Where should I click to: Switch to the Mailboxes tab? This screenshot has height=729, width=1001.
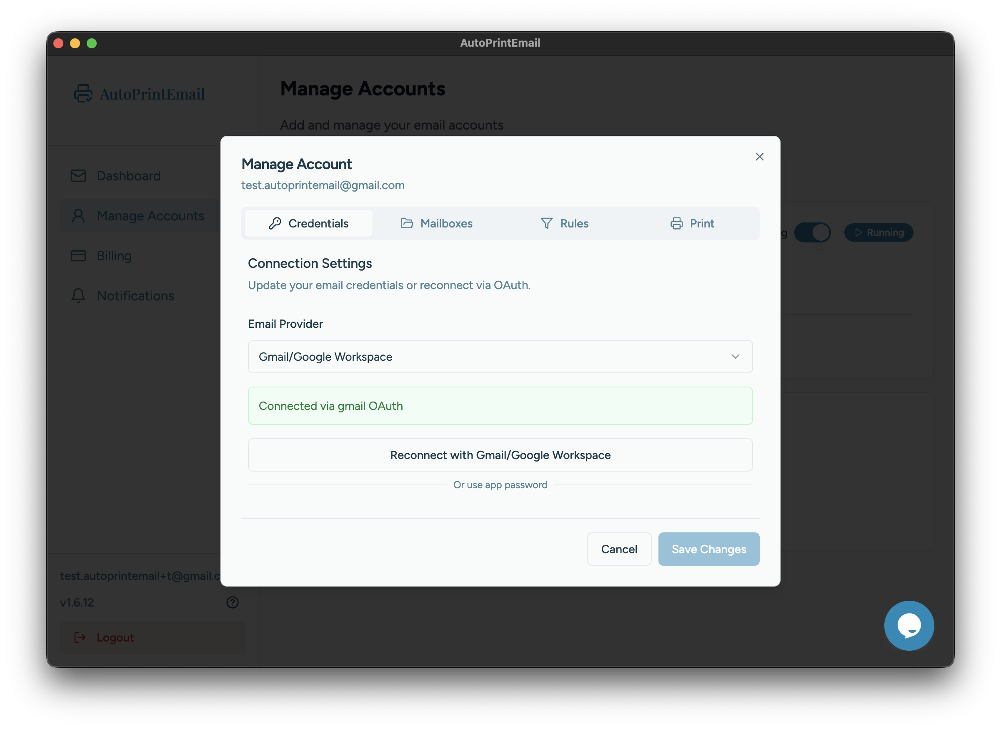pyautogui.click(x=436, y=224)
